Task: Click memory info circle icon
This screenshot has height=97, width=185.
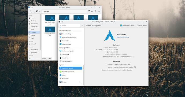Action: (135, 67)
